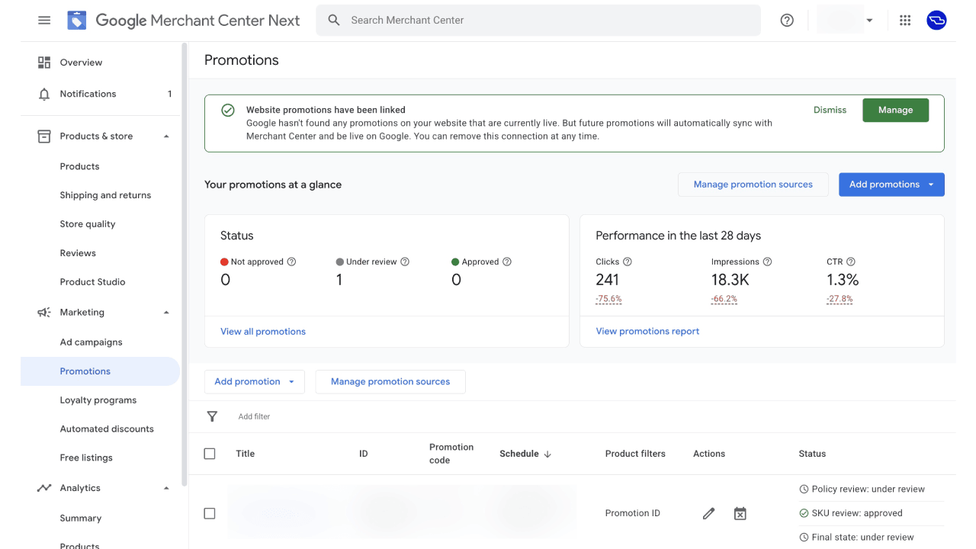Go to Loyalty programs in sidebar
This screenshot has height=549, width=976.
pyautogui.click(x=98, y=400)
